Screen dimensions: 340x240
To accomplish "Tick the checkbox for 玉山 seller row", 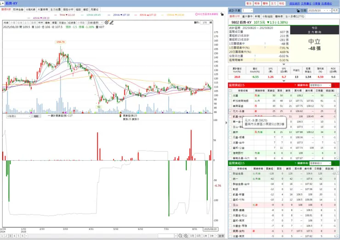I will (230, 205).
